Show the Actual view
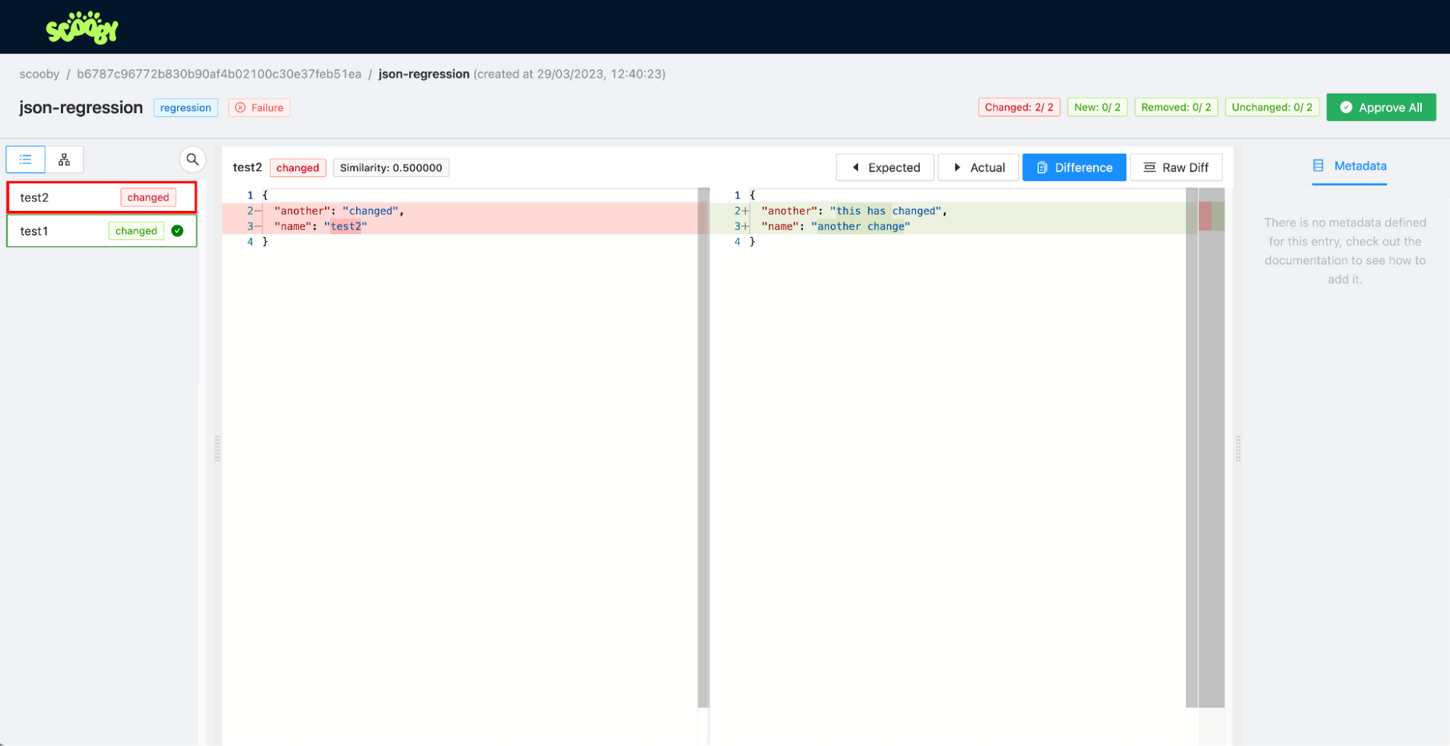This screenshot has height=746, width=1450. [x=979, y=167]
